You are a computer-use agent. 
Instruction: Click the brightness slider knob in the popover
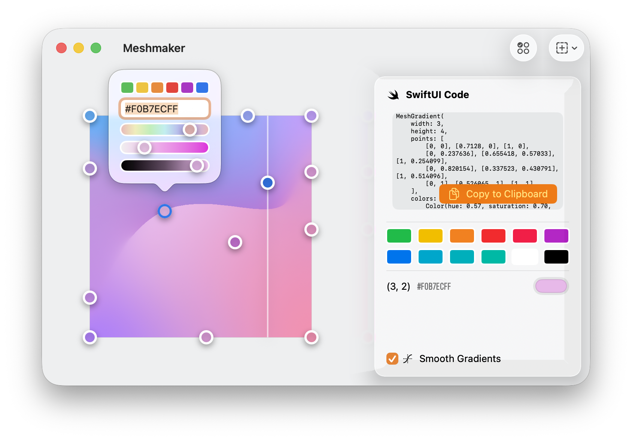pyautogui.click(x=197, y=165)
